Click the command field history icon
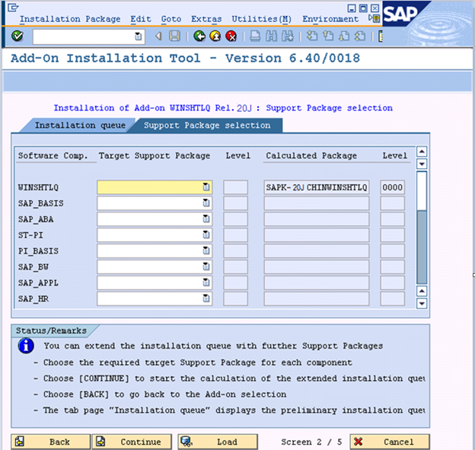Image resolution: width=475 pixels, height=450 pixels. point(138,37)
